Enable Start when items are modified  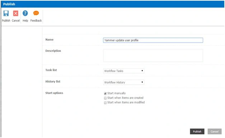click(105, 103)
